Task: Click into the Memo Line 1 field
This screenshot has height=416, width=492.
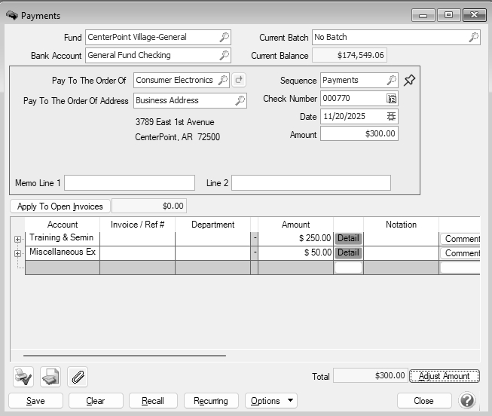Action: click(130, 183)
